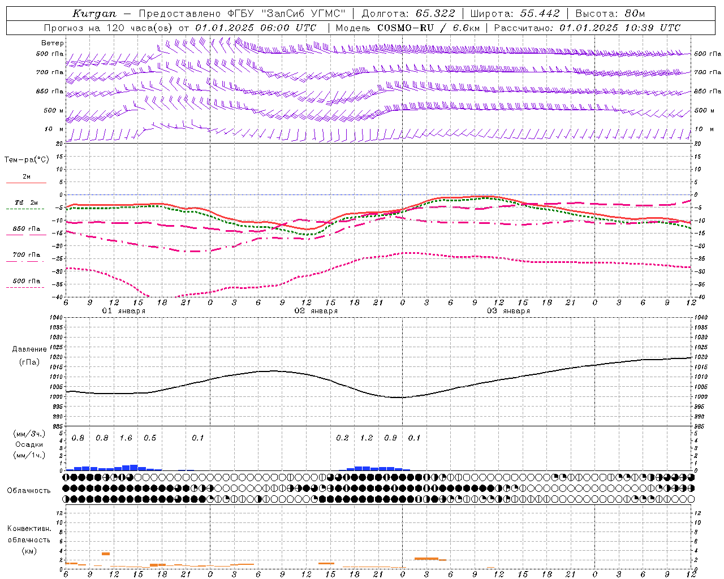724x579 pixels.
Task: Click the orange convective bar near 3 km
Action: click(x=106, y=554)
